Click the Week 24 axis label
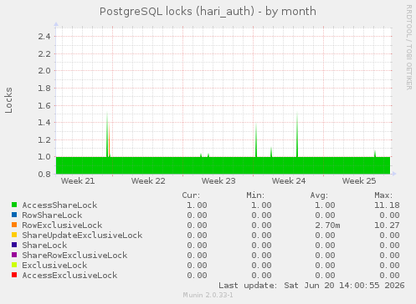This screenshot has height=304, width=416. 289,181
